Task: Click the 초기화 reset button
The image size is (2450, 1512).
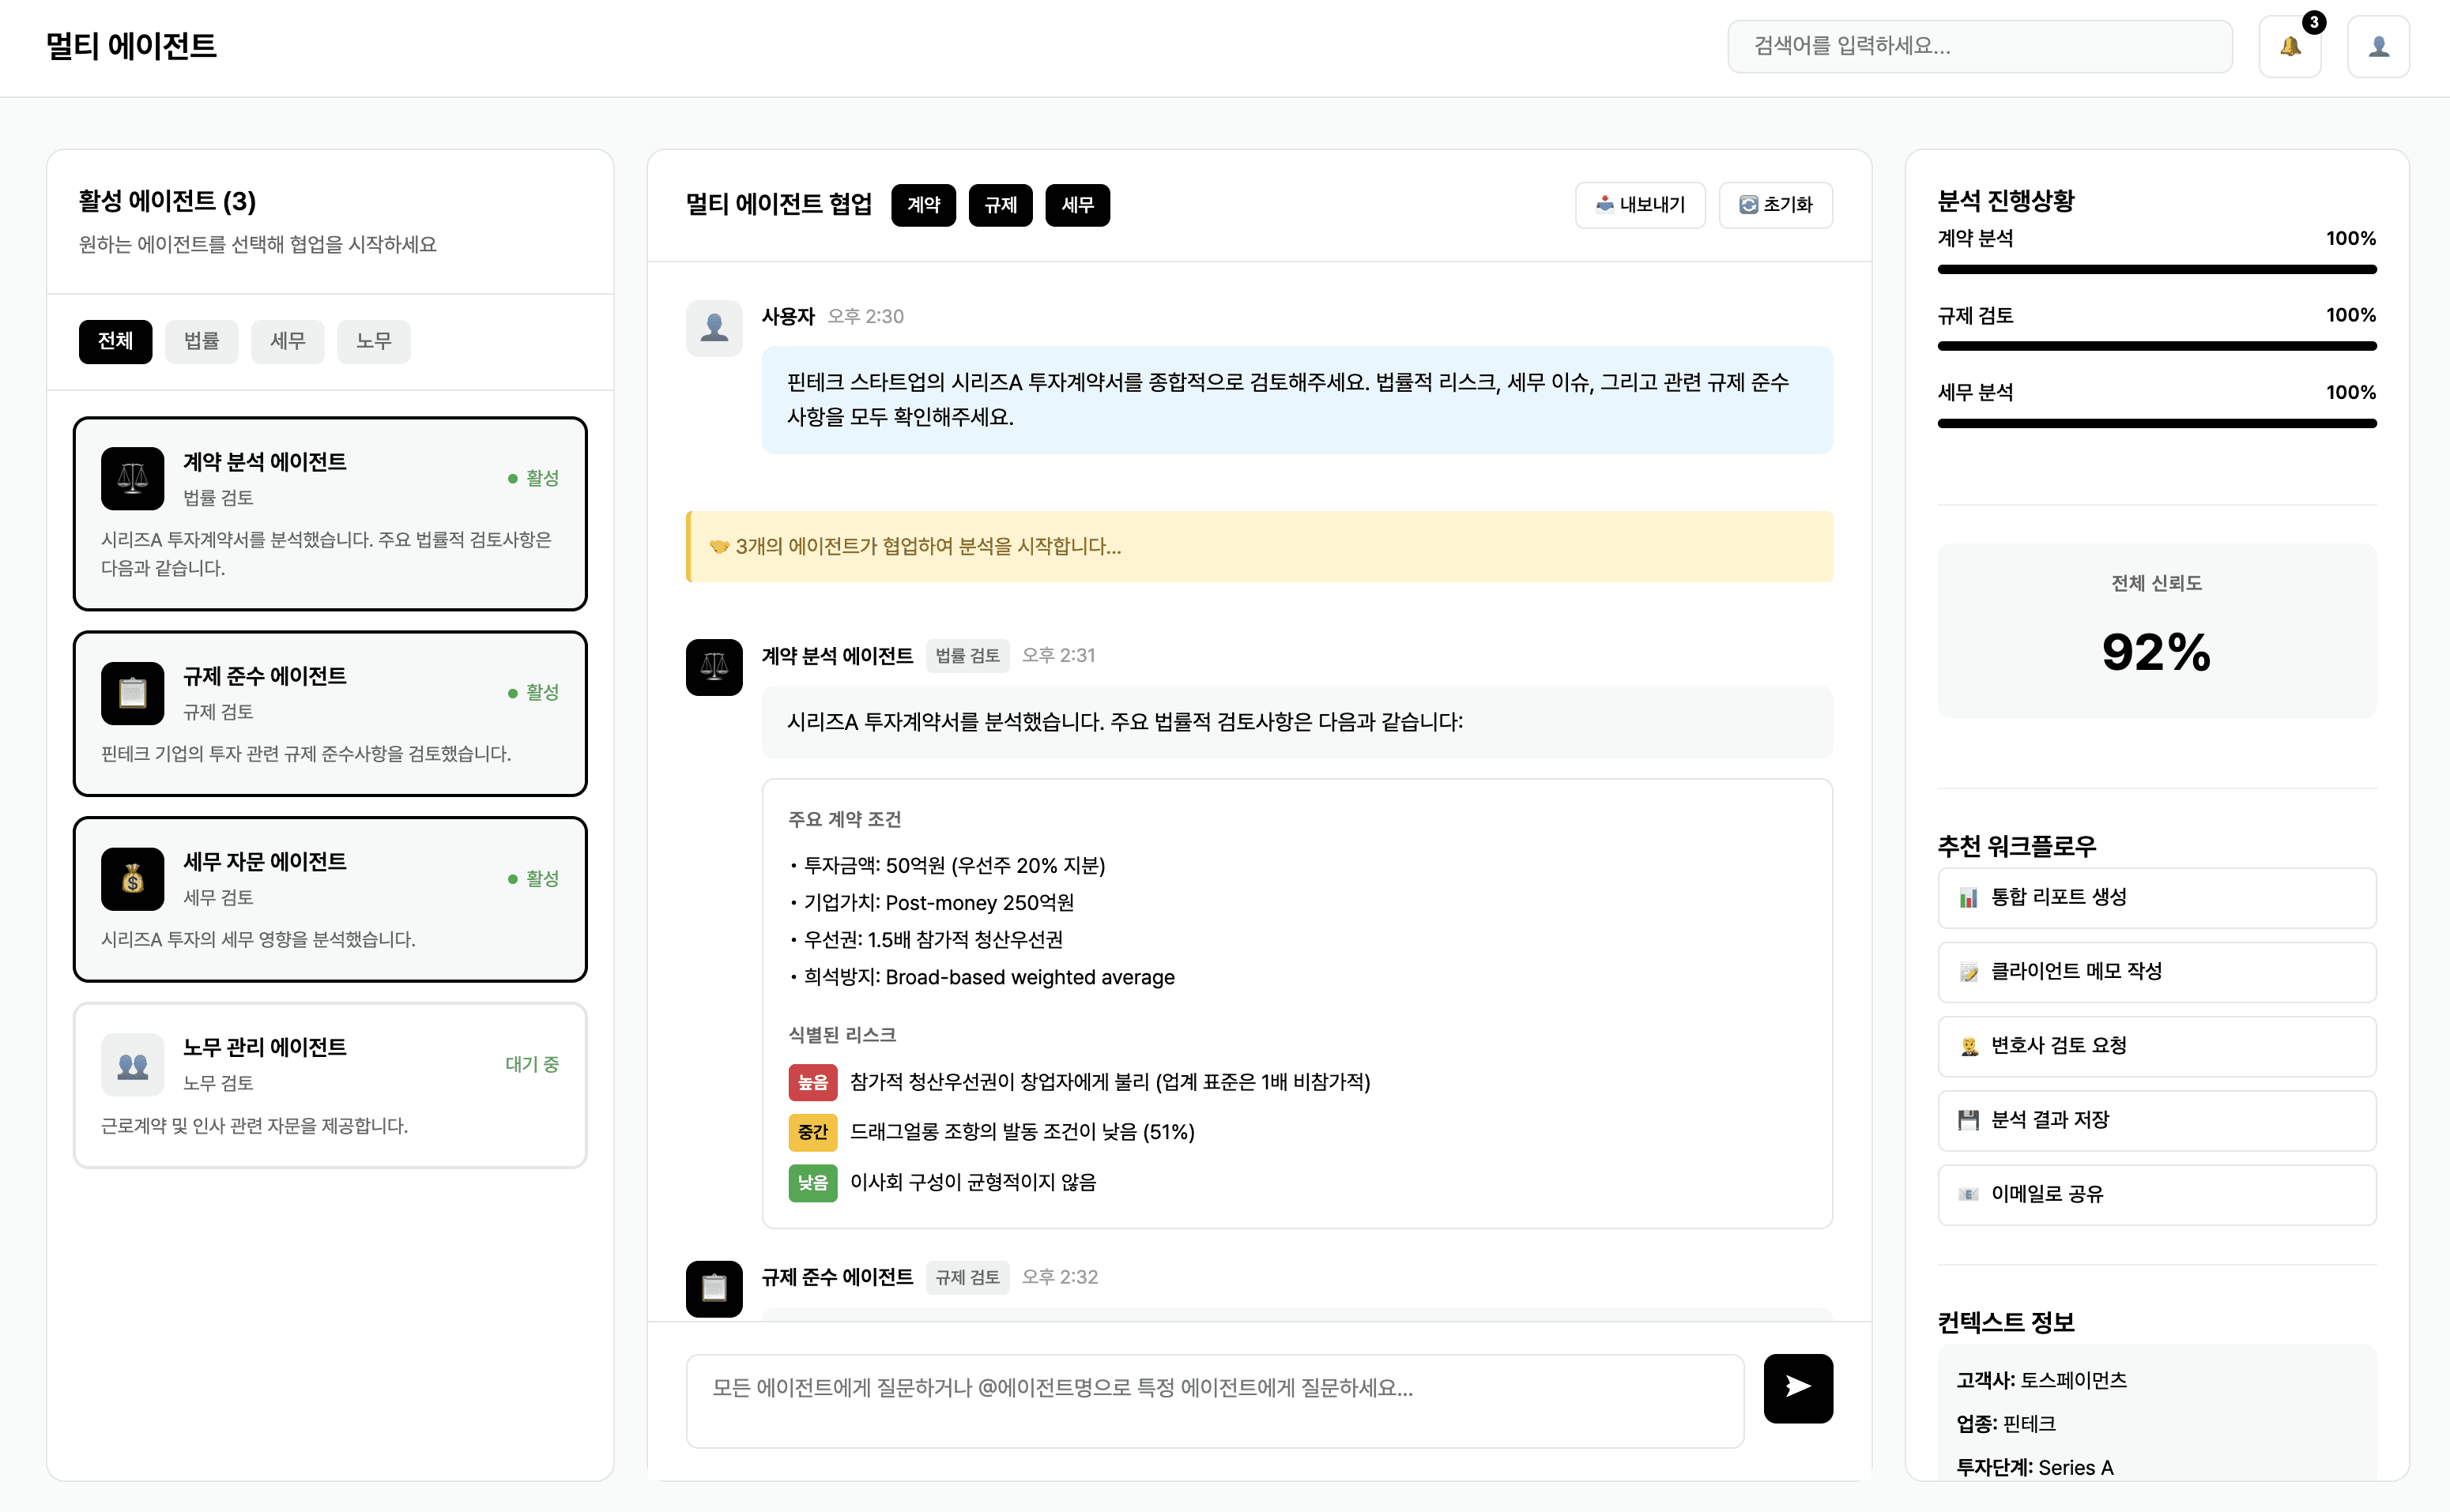Action: point(1775,205)
